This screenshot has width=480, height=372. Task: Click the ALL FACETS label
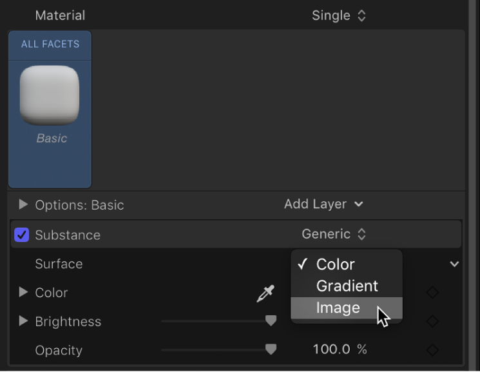pyautogui.click(x=50, y=44)
